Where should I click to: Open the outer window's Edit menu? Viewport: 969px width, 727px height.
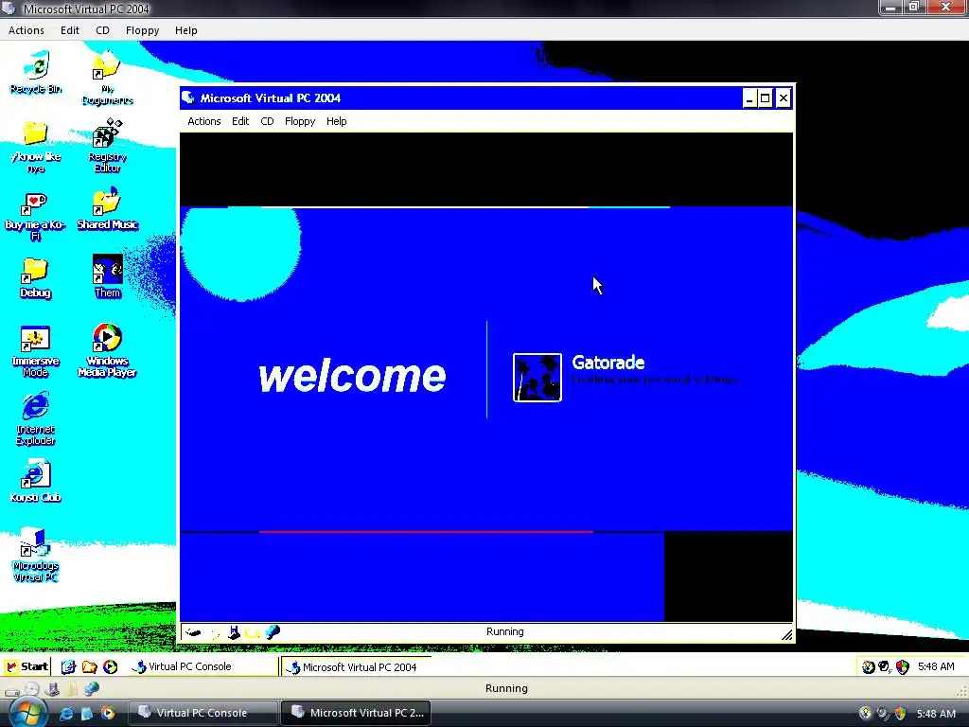point(70,30)
